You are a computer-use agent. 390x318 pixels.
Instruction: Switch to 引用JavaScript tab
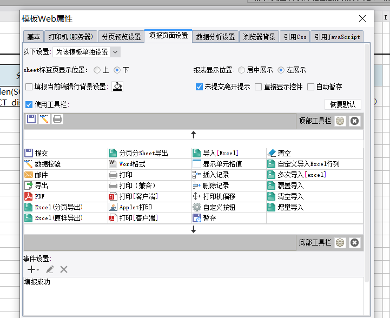coord(338,37)
